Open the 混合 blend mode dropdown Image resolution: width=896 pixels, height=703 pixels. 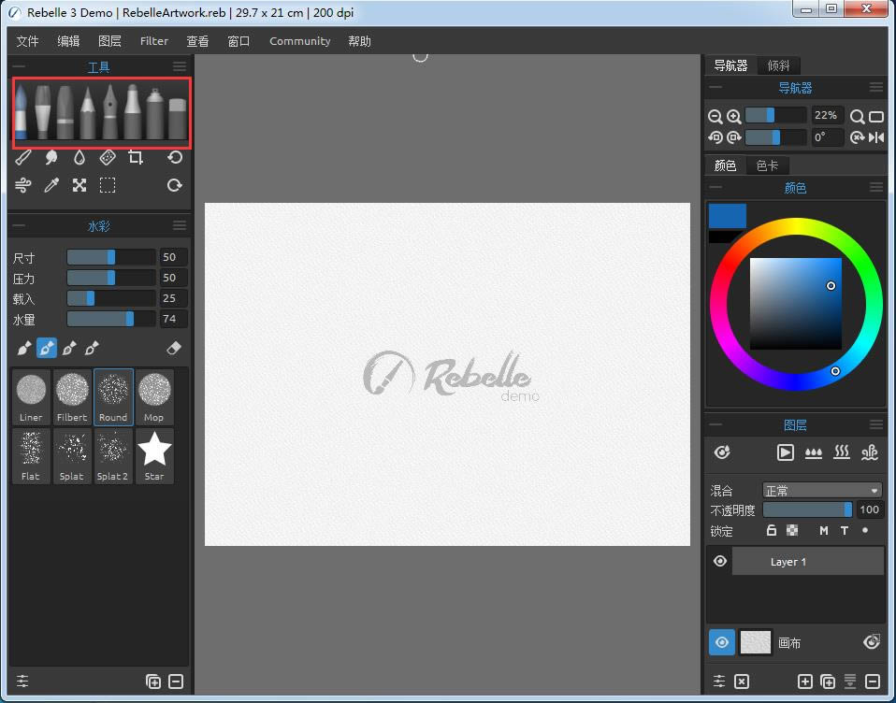tap(822, 491)
